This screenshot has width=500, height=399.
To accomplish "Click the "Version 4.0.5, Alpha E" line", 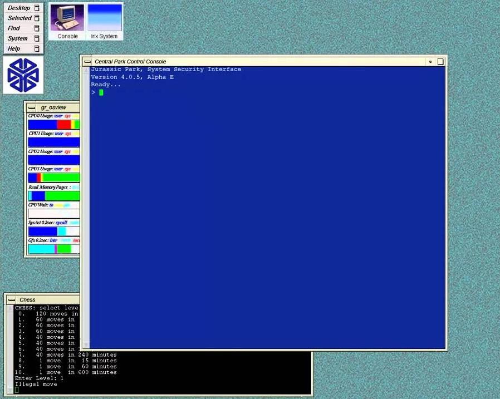I will (x=133, y=77).
